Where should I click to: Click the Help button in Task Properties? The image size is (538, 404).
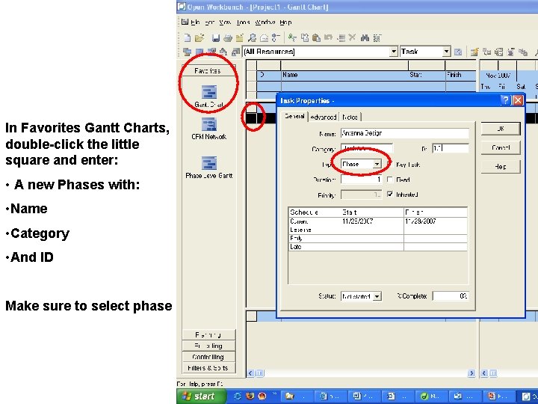point(501,167)
